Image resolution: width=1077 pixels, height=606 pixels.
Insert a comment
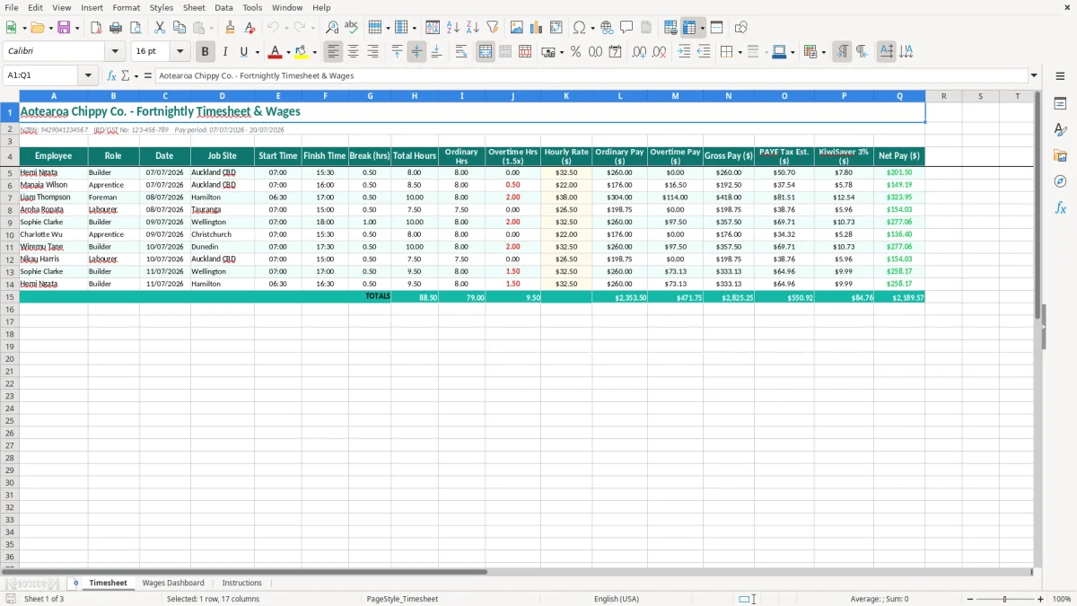626,28
